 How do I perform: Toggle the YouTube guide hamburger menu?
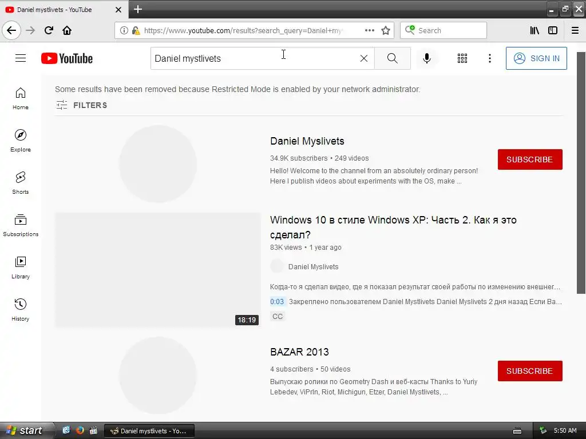[x=21, y=58]
